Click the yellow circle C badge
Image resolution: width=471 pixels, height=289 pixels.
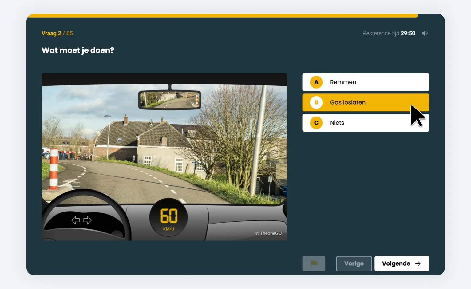pos(316,123)
